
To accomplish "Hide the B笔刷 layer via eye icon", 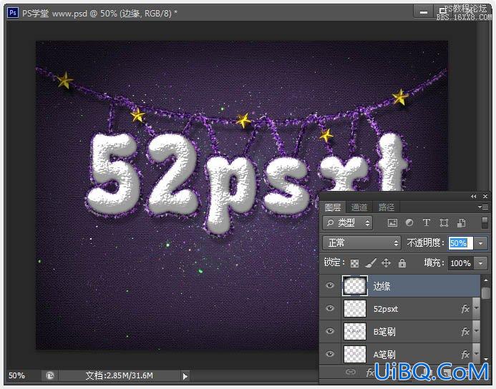I will click(330, 331).
